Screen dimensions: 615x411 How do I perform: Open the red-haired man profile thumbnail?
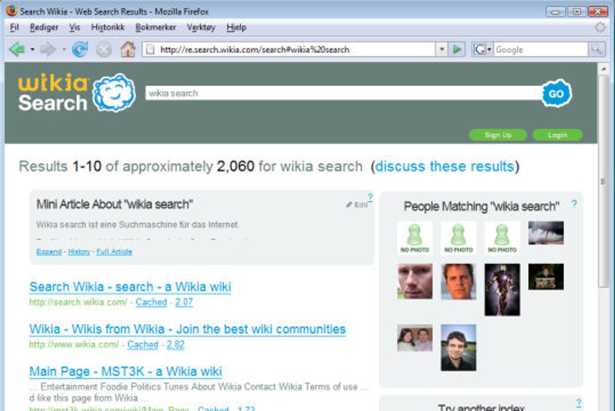coord(458,281)
